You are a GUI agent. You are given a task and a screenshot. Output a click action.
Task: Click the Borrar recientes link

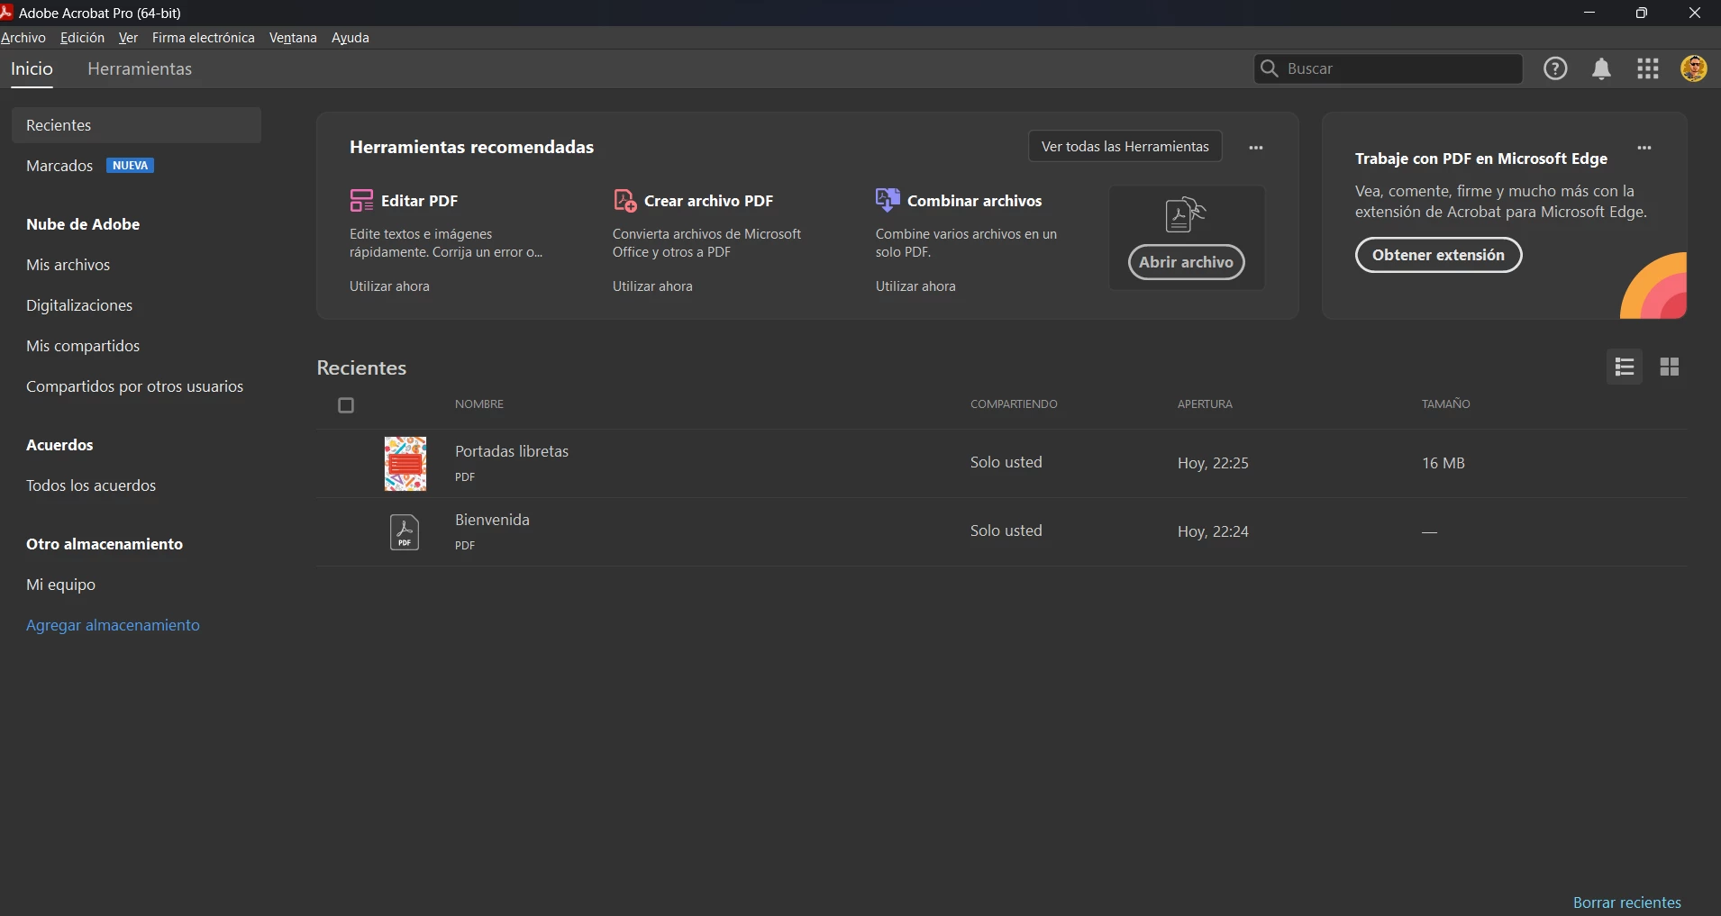[x=1626, y=902]
